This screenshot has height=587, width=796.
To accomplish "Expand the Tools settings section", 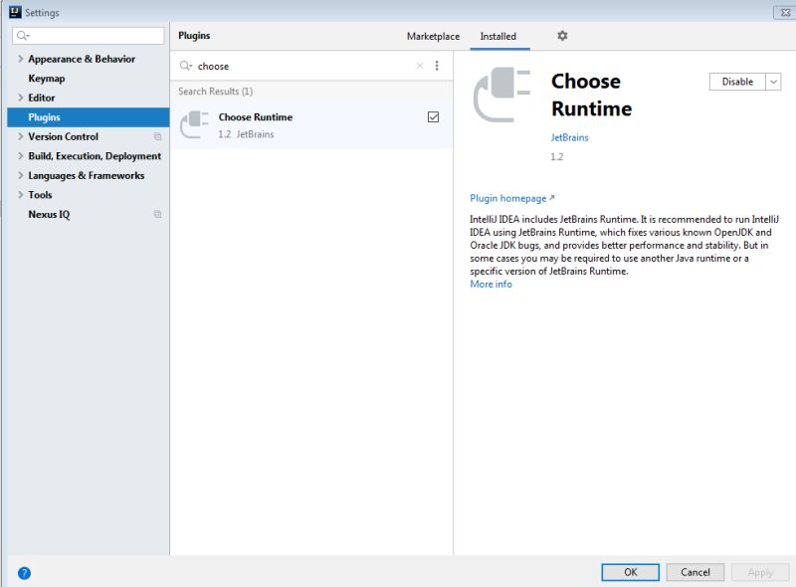I will (x=20, y=194).
